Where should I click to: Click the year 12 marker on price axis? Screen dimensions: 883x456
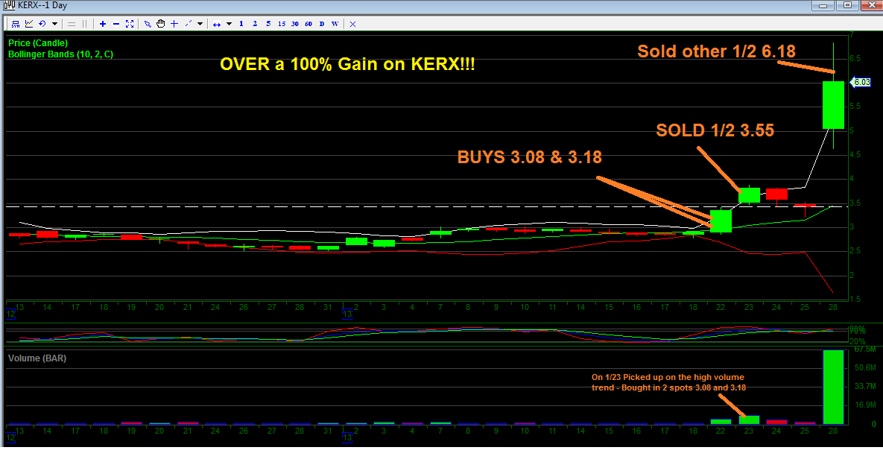coord(10,314)
